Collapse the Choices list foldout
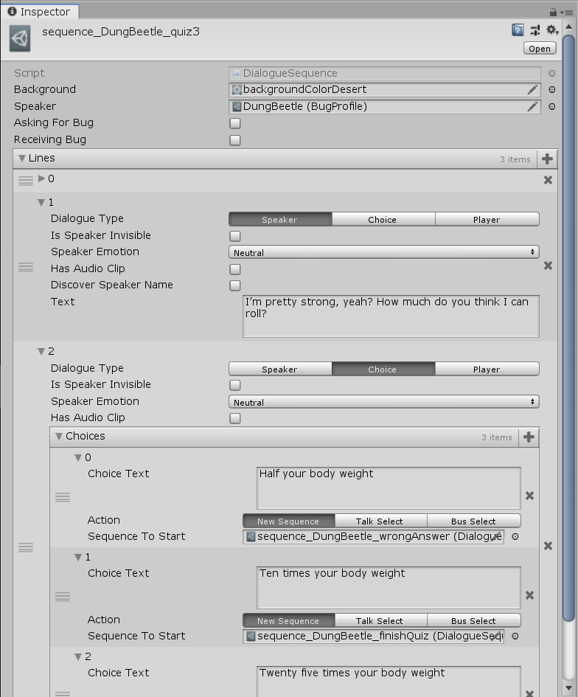This screenshot has height=697, width=578. [x=58, y=437]
